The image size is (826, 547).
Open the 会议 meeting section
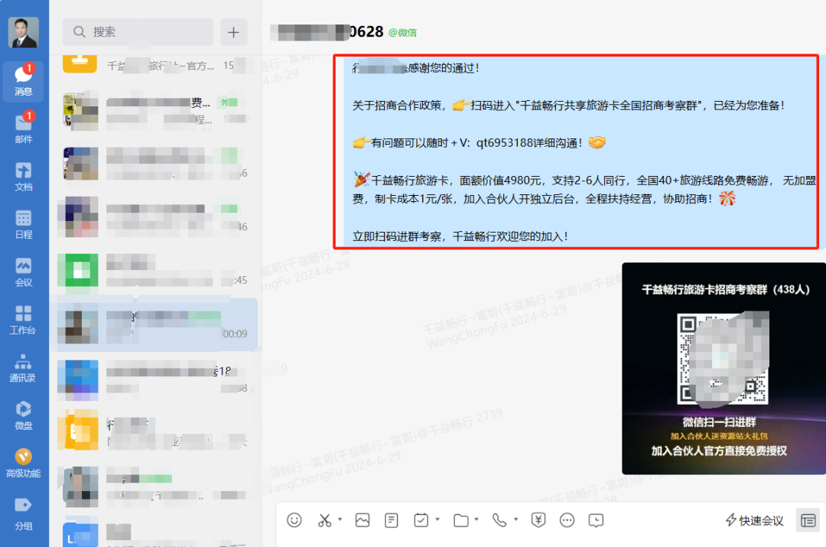click(24, 272)
